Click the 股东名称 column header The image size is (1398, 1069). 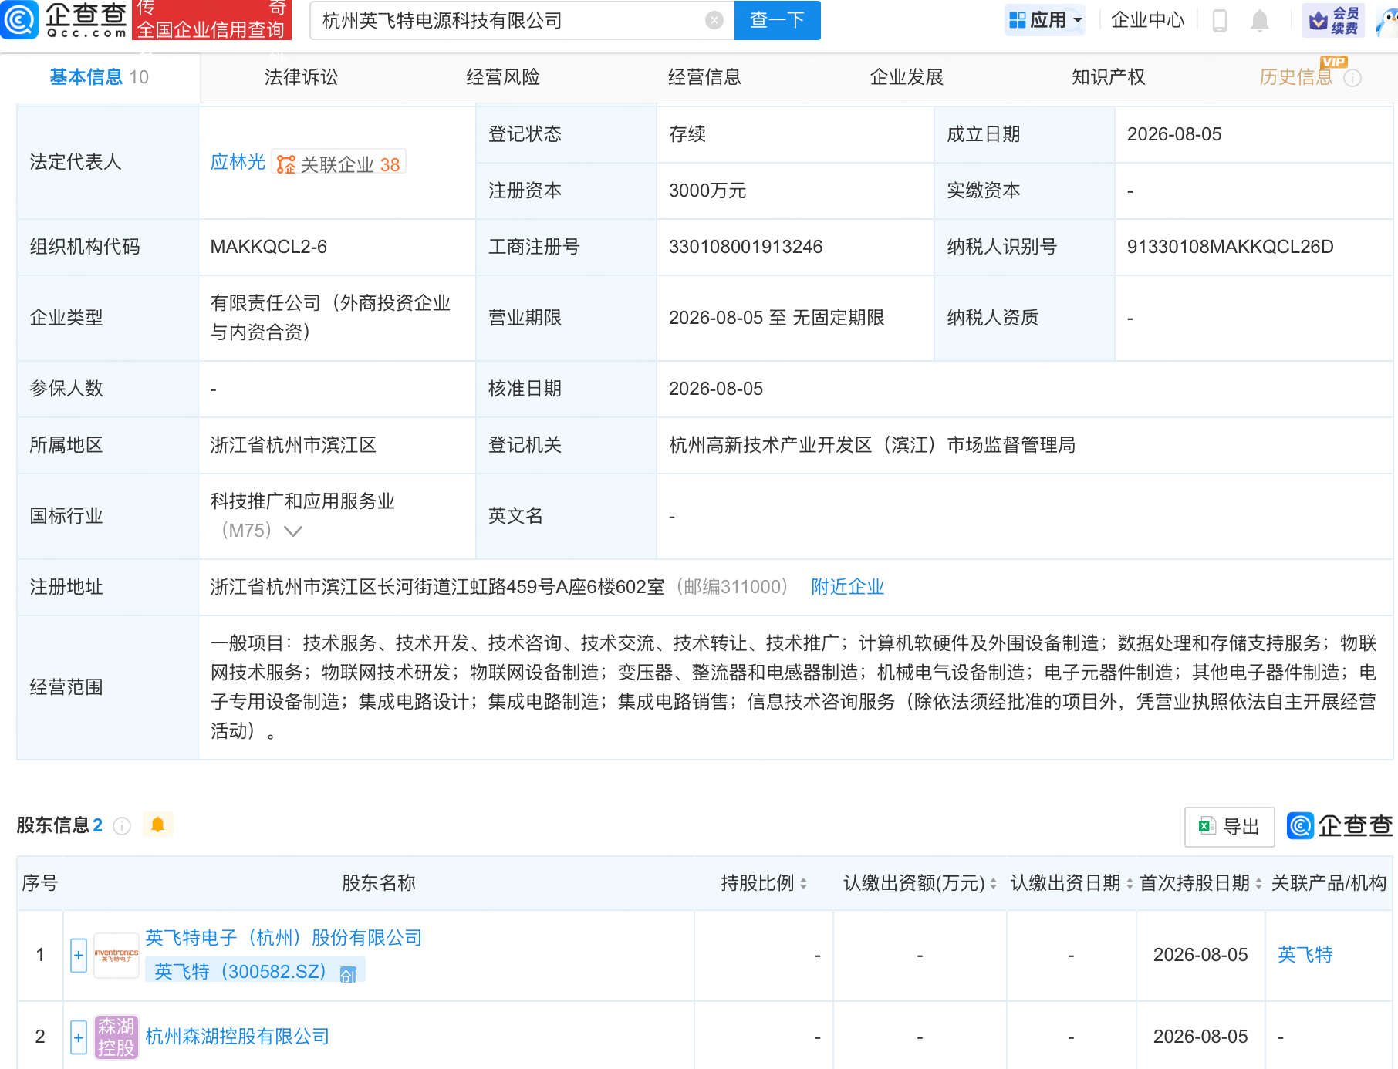pos(378,883)
